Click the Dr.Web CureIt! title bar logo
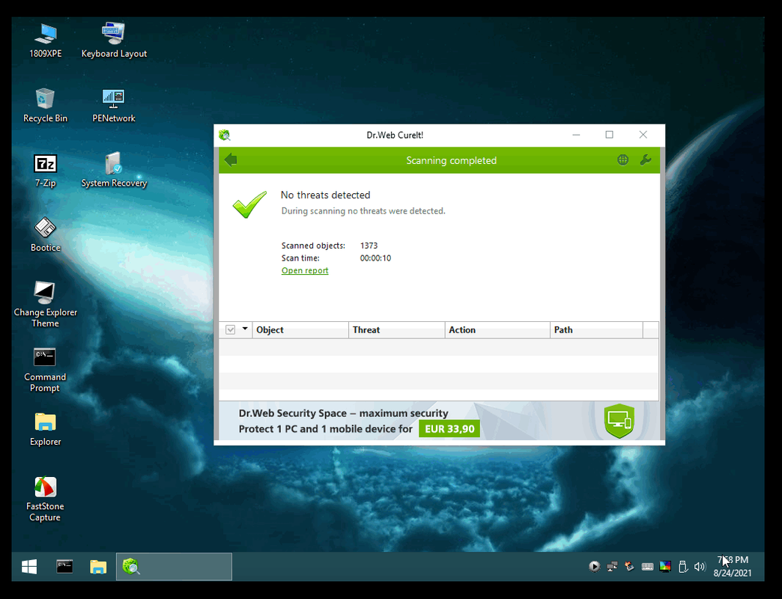Screen dimensions: 782x599 pyautogui.click(x=225, y=135)
